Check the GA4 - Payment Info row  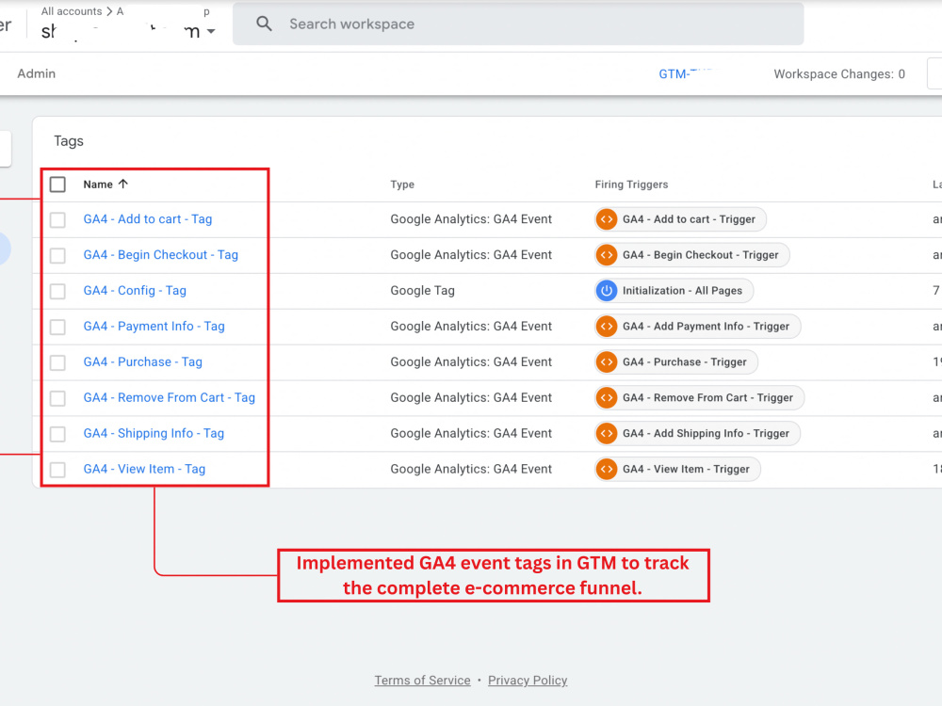(x=57, y=327)
